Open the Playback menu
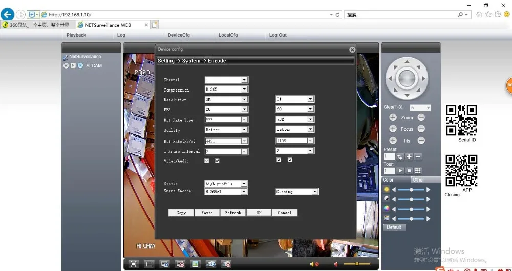The width and height of the screenshot is (512, 271). [76, 35]
